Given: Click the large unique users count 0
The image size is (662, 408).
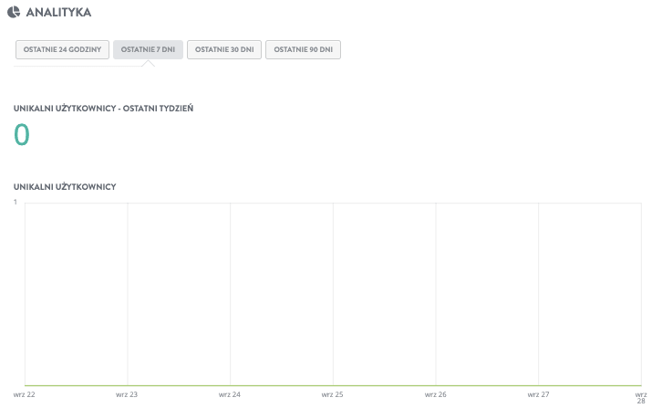Looking at the screenshot, I should (22, 135).
